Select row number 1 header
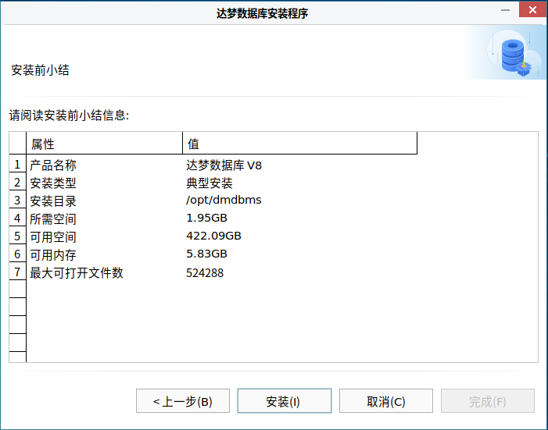Screen dimensions: 548x430 tap(17, 164)
